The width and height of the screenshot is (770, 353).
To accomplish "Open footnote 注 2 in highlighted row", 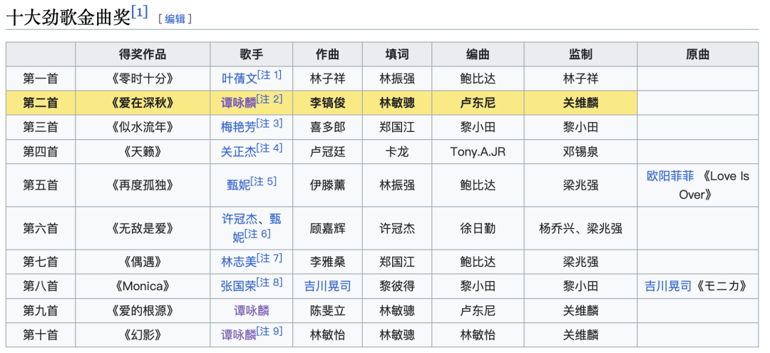I will point(270,99).
